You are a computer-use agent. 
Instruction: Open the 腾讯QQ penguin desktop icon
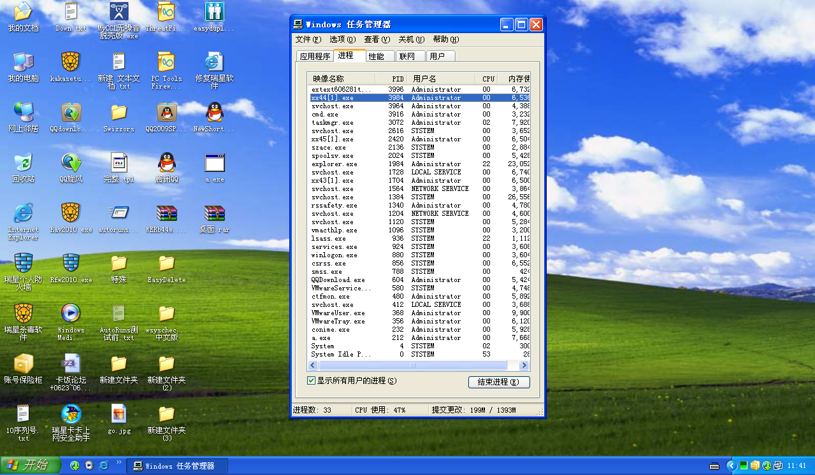click(166, 163)
